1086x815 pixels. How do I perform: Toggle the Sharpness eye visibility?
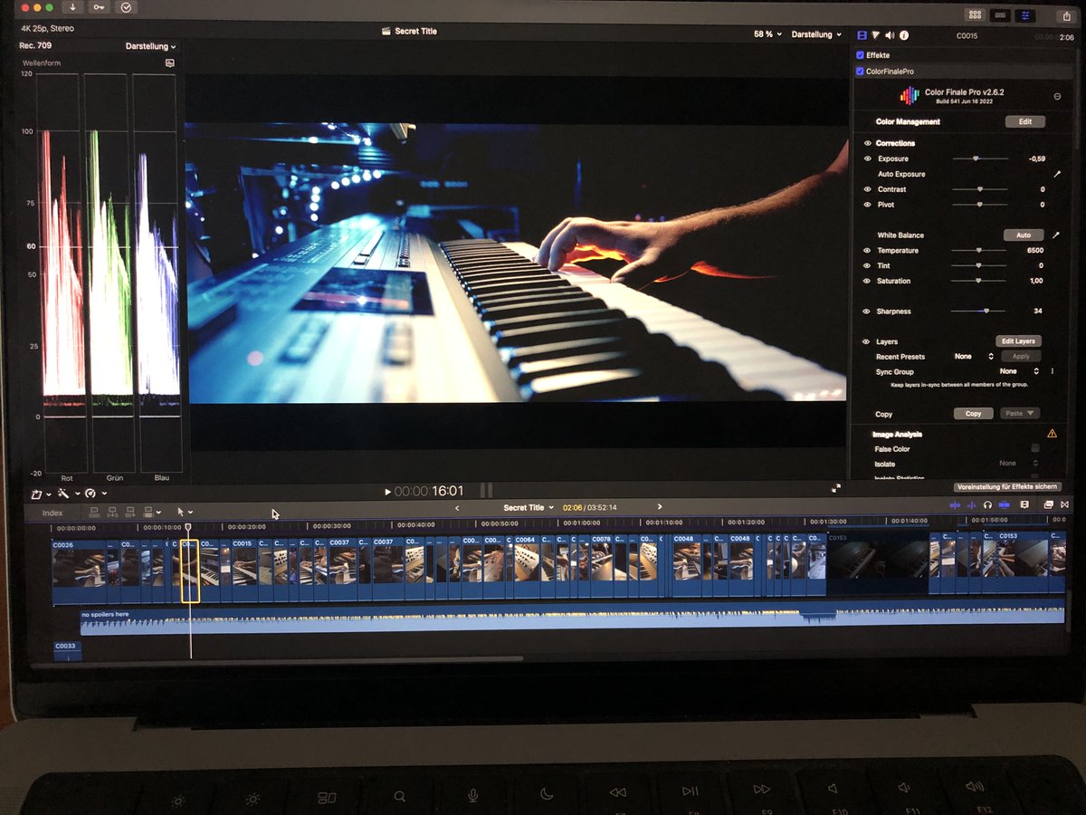[867, 312]
